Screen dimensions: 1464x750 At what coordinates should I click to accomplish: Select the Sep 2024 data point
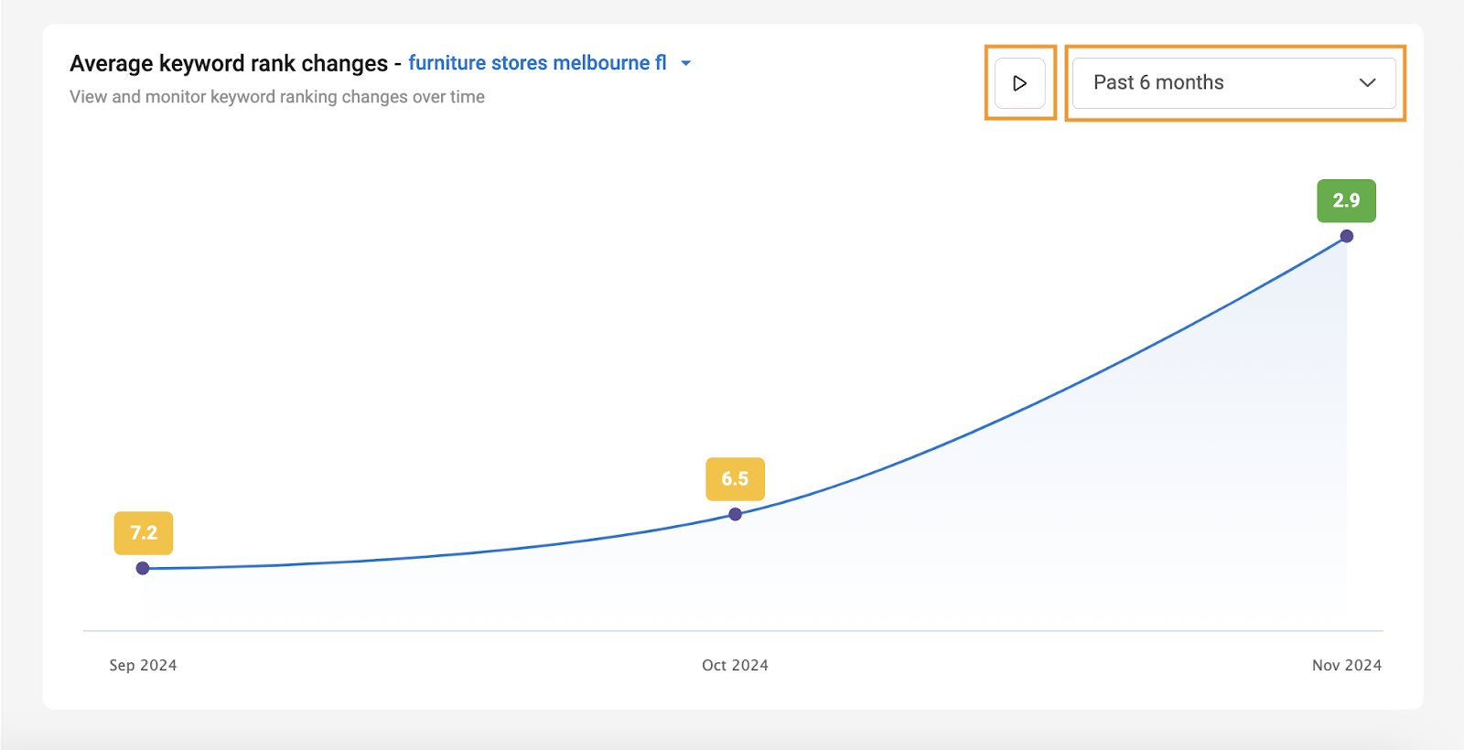[143, 568]
